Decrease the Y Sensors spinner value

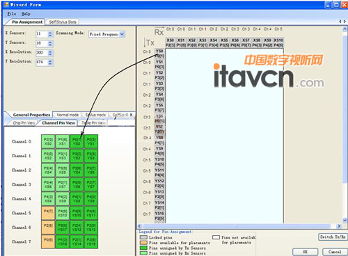coord(50,45)
